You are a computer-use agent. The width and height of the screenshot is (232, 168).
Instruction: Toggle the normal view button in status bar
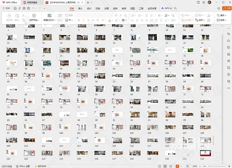pos(159,166)
